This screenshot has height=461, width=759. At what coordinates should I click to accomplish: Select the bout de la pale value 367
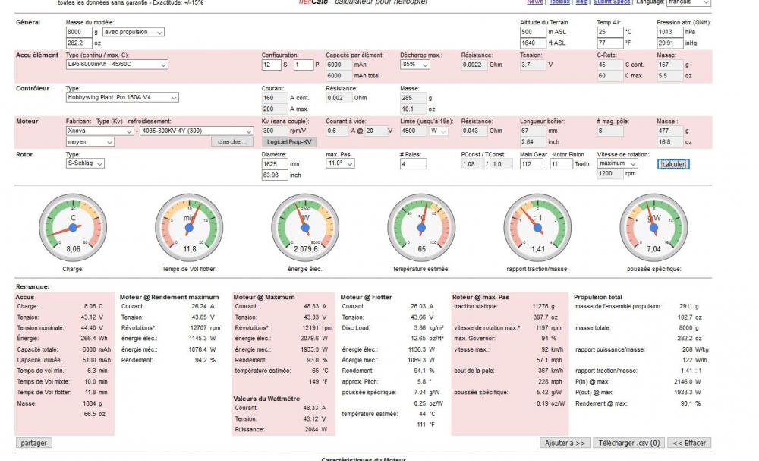[x=543, y=371]
